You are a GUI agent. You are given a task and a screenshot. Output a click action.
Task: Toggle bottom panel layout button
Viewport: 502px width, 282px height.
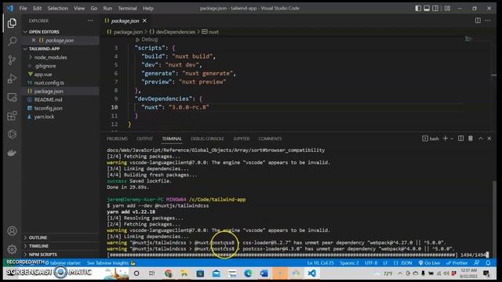click(x=427, y=9)
